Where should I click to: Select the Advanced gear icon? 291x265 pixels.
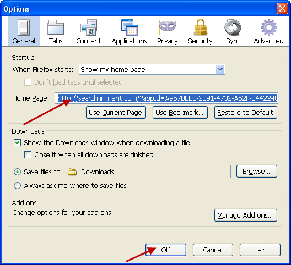click(269, 27)
